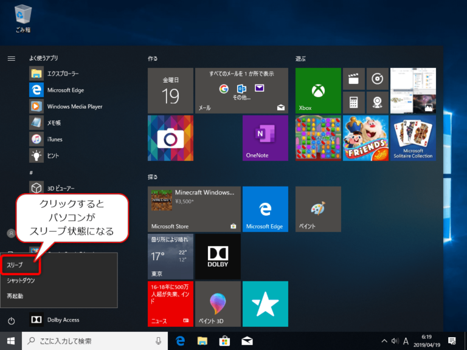Viewport: 467px width, 350px height.
Task: Open the weather tile for 東京
Action: (170, 256)
